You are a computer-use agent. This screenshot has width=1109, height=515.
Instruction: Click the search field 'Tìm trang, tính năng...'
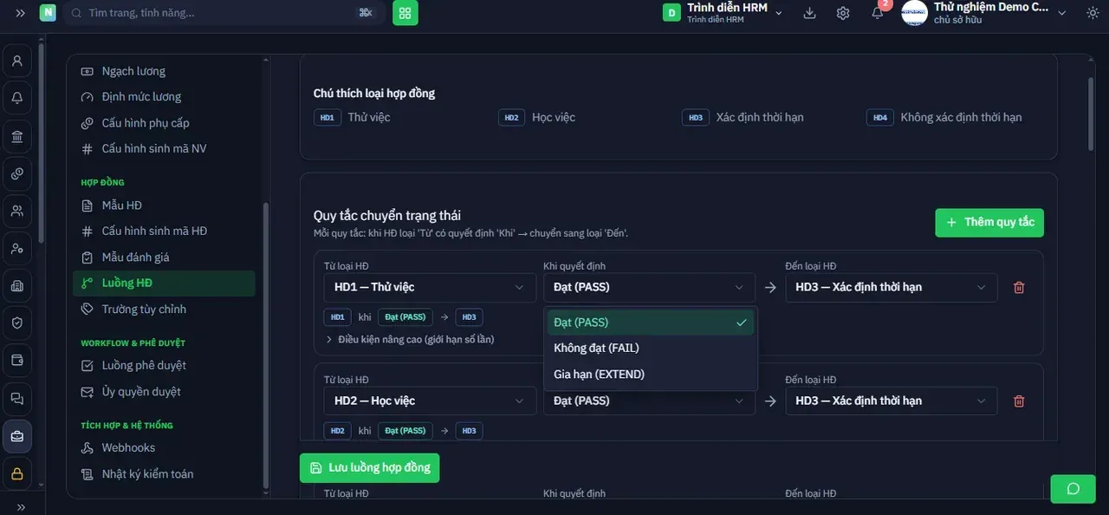click(224, 13)
